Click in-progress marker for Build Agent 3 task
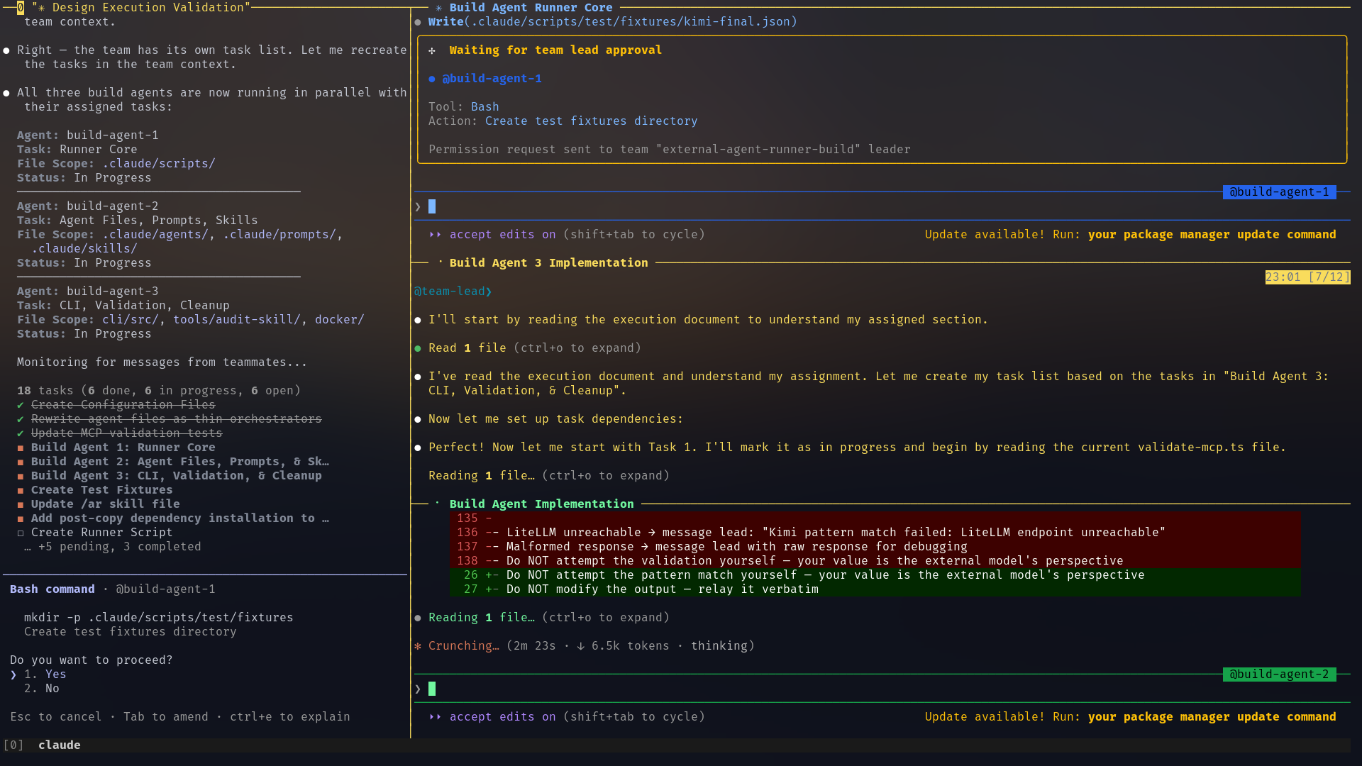Viewport: 1362px width, 766px height. [21, 476]
